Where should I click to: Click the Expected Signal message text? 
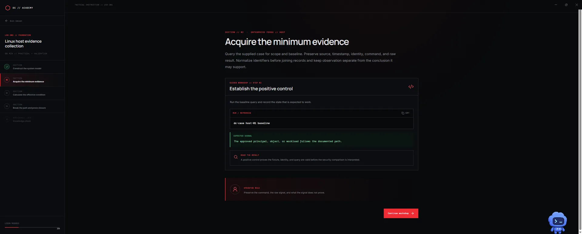[288, 141]
